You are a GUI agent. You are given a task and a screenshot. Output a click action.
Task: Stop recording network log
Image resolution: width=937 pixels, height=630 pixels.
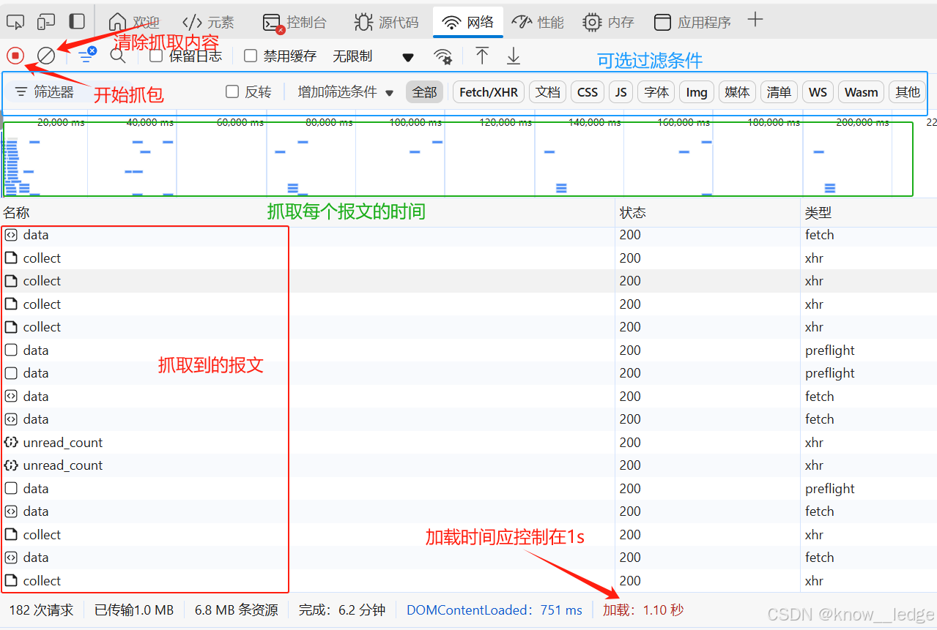(x=15, y=56)
